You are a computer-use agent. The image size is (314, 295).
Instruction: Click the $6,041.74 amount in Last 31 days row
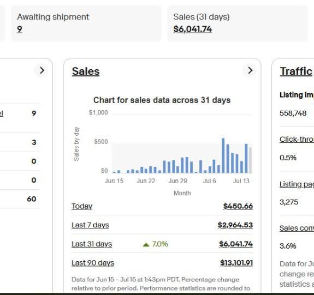point(236,244)
